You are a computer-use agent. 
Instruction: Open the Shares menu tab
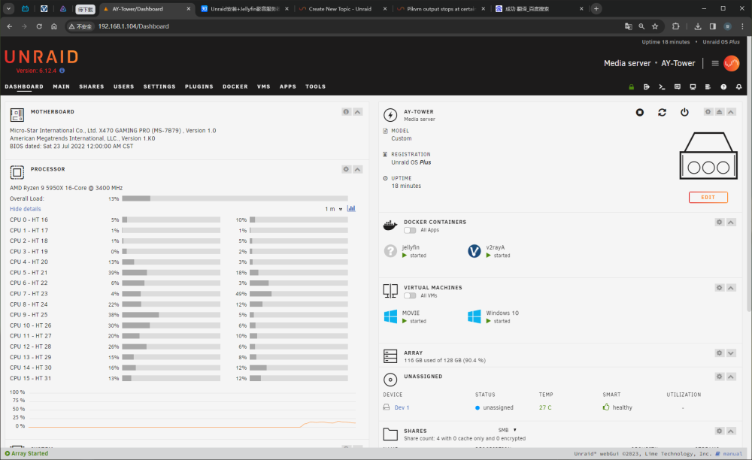pyautogui.click(x=92, y=86)
